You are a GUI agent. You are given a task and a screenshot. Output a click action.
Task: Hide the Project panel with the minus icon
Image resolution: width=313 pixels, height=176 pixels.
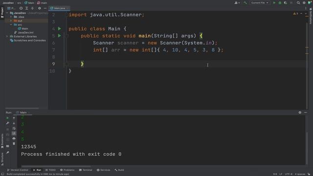click(45, 8)
